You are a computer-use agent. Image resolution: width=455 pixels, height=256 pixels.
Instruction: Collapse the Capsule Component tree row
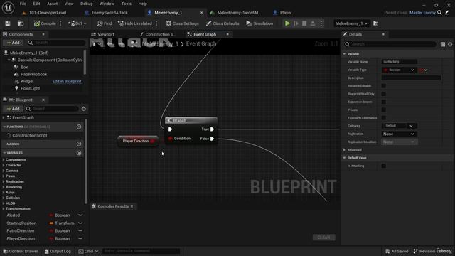click(x=9, y=60)
